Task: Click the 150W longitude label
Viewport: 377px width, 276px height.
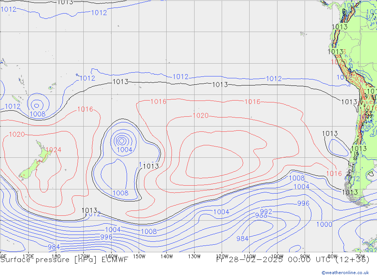Action: 139,256
